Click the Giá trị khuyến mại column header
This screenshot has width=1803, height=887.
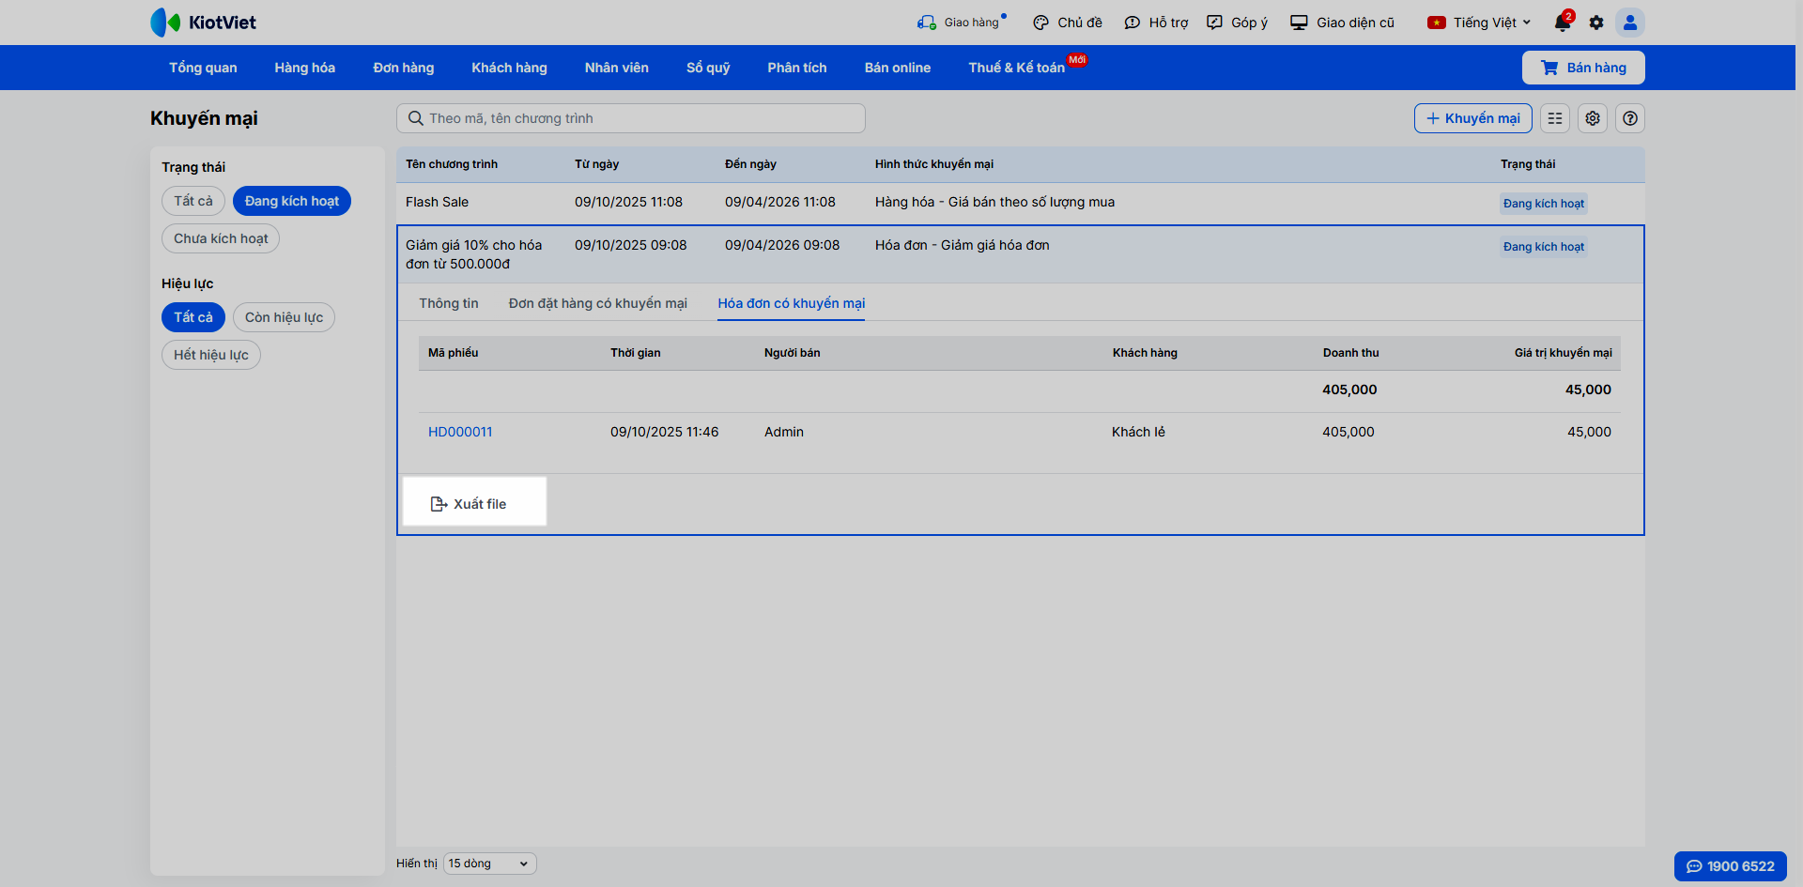(1564, 353)
